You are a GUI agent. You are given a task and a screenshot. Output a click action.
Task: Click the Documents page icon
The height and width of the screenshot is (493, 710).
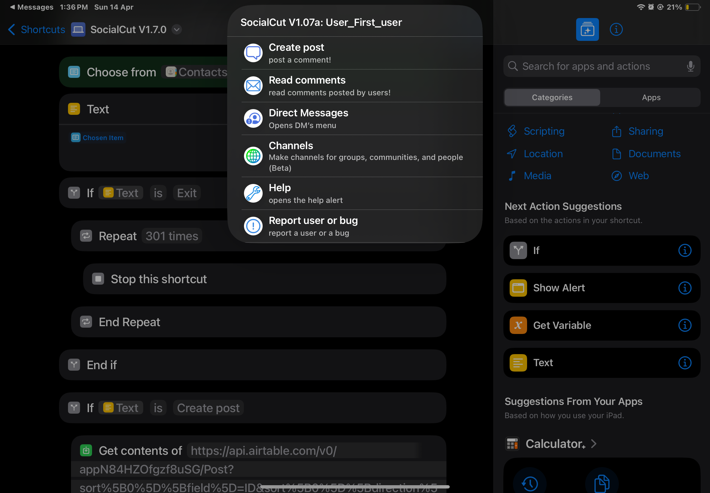pos(616,154)
